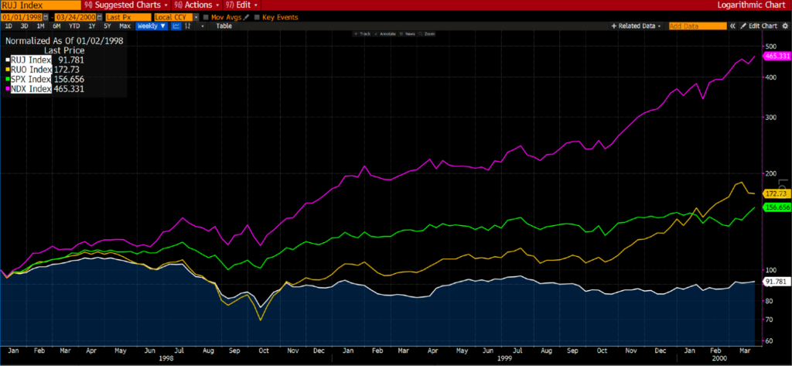Click the Edit Chart button
Screen dimensions: 792x366
[x=759, y=26]
